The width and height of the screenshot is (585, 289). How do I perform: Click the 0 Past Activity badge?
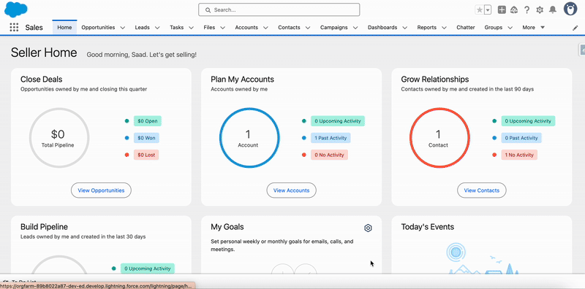click(x=521, y=138)
